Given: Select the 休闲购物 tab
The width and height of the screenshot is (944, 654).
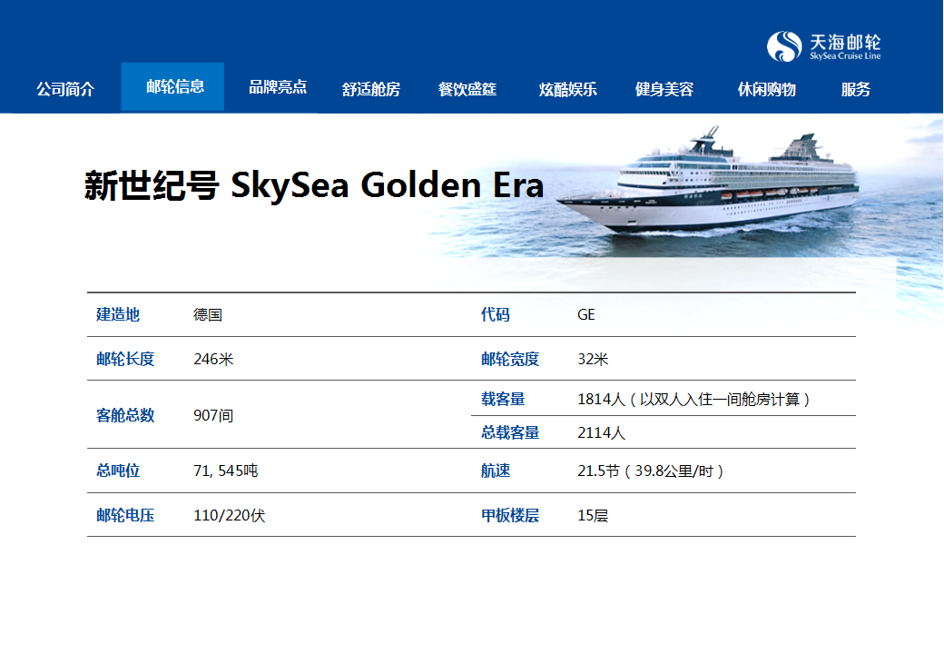Looking at the screenshot, I should tap(767, 89).
